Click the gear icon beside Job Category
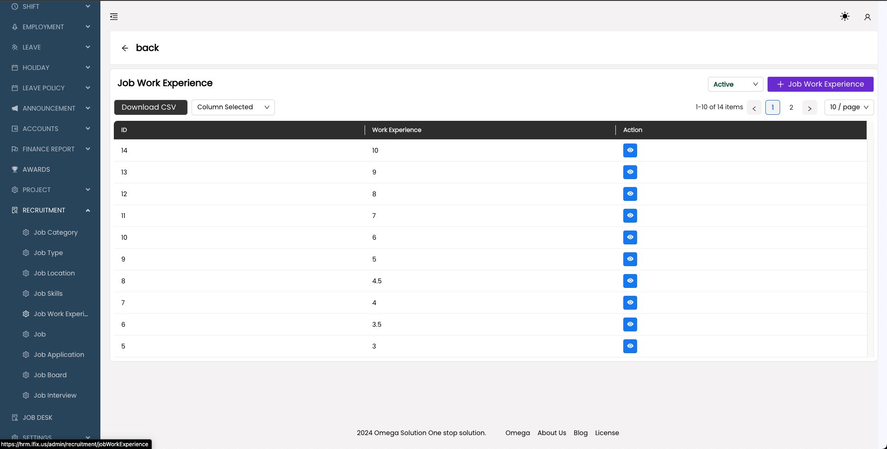Viewport: 887px width, 449px height. pyautogui.click(x=26, y=232)
